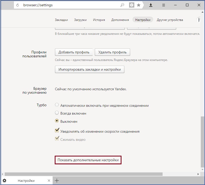Click the Удалить профиль button
The height and width of the screenshot is (185, 205).
click(112, 52)
